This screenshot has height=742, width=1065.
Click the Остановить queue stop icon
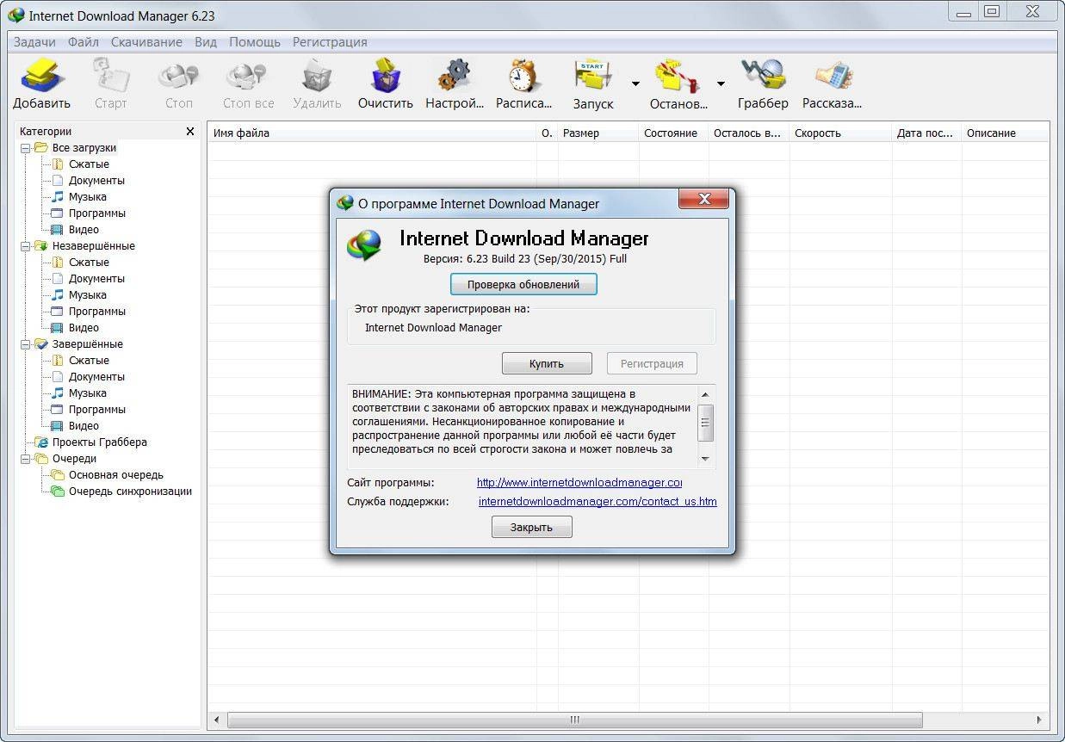(x=678, y=75)
